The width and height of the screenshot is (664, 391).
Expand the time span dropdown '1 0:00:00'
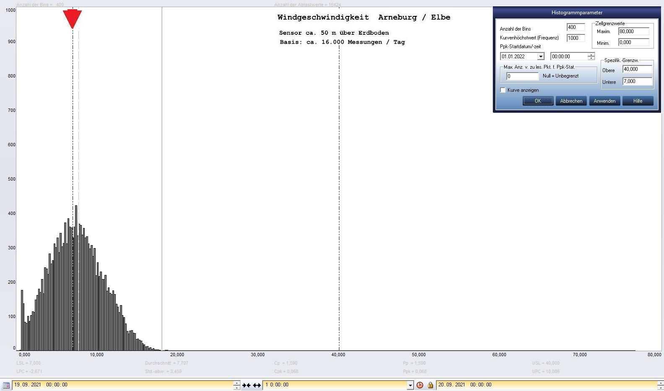[x=410, y=385]
